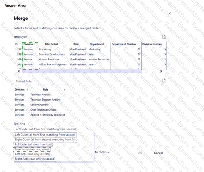Viewport: 204px width, 172px height.
Task: Select Inner (only matching rows) join
Action: 32,149
